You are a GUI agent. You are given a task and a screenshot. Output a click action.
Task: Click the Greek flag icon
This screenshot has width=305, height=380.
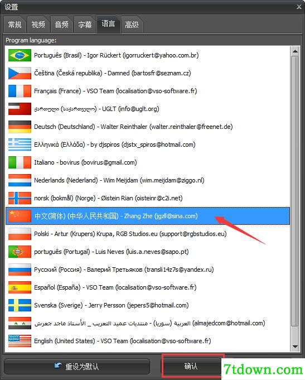point(20,145)
